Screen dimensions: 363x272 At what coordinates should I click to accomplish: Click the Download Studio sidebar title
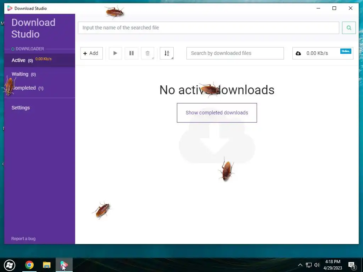33,28
